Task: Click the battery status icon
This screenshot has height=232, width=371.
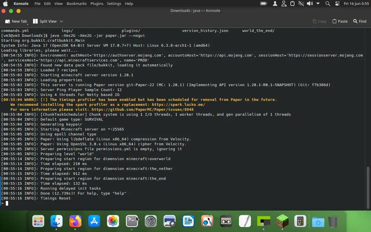Action: click(x=263, y=3)
